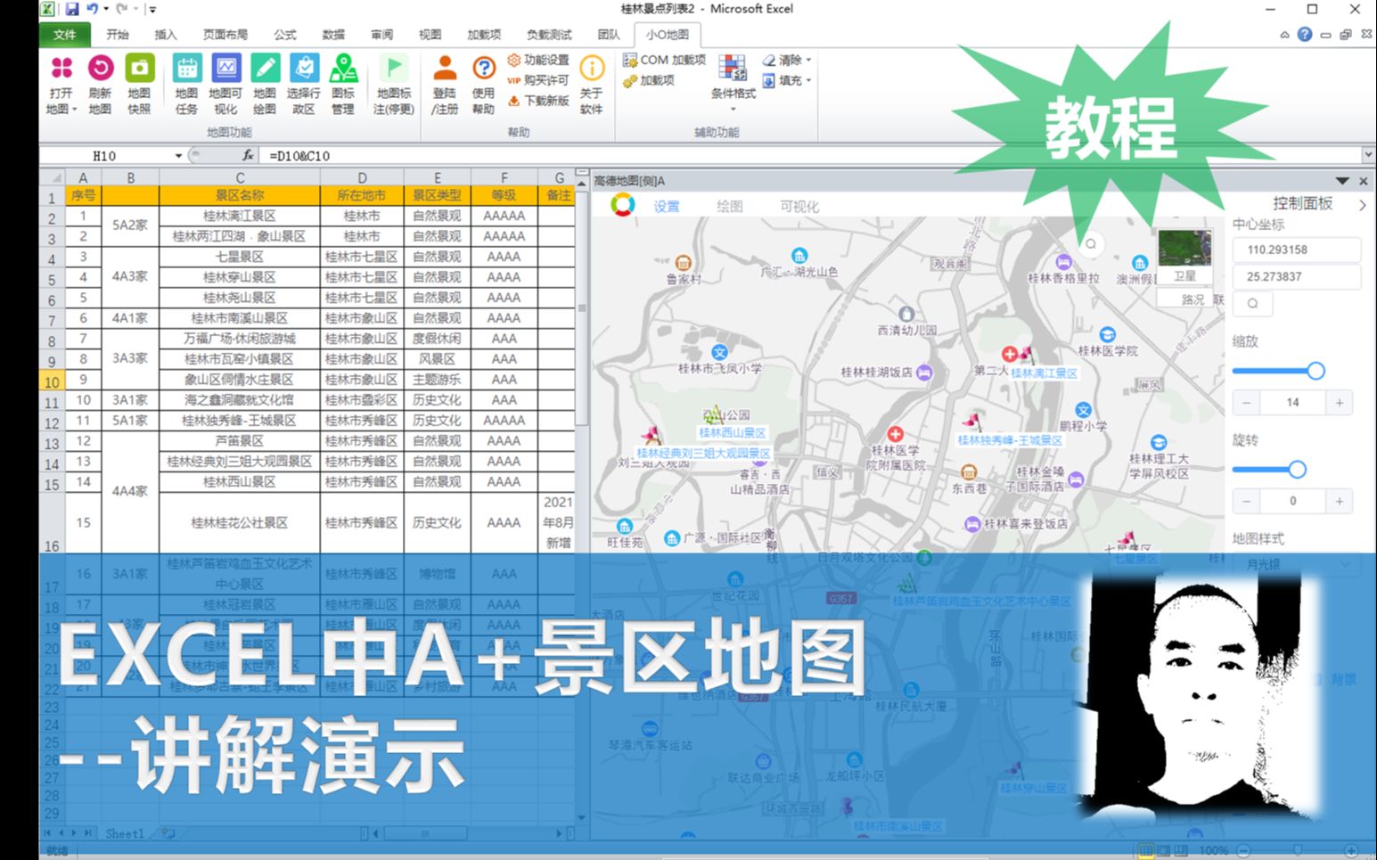Open the 填充 dropdown arrow
Image resolution: width=1377 pixels, height=860 pixels.
[808, 81]
